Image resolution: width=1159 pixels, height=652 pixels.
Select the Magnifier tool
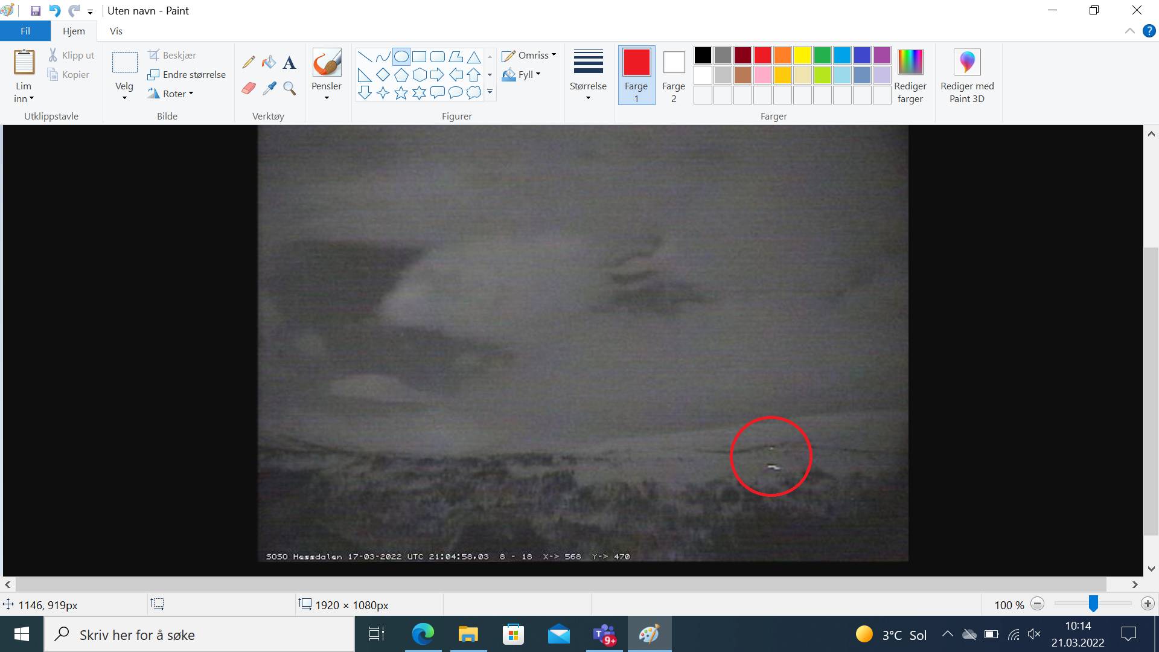[x=290, y=88]
